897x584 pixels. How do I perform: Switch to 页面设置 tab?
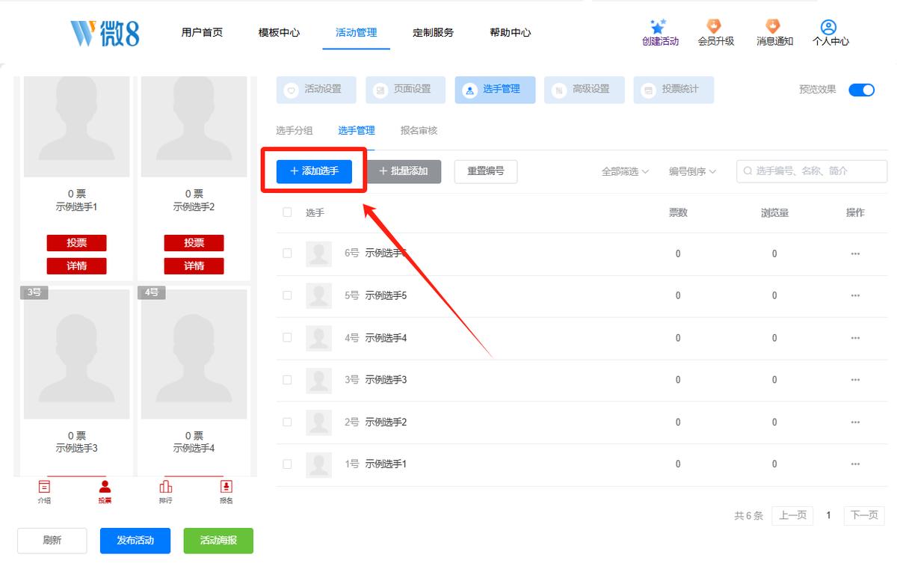coord(405,90)
